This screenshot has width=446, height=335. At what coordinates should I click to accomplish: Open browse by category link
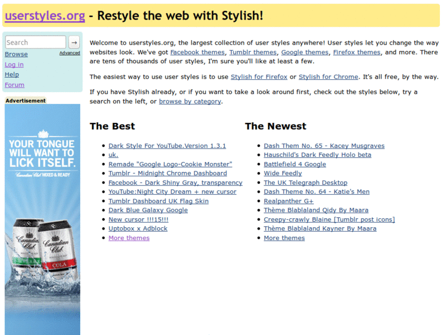click(x=190, y=102)
